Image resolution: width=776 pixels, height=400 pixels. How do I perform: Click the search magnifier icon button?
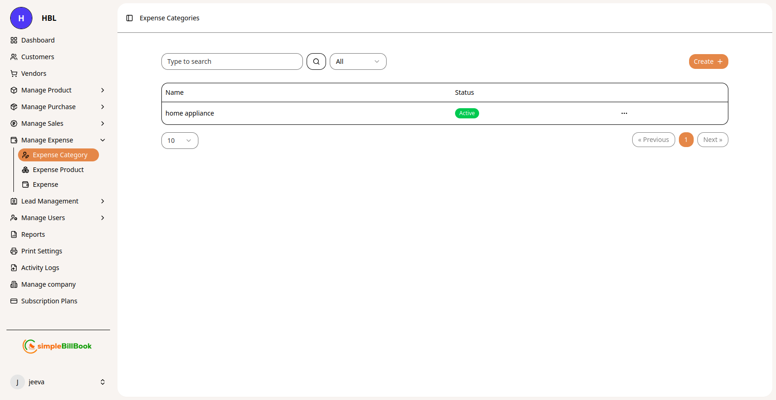[x=316, y=62]
